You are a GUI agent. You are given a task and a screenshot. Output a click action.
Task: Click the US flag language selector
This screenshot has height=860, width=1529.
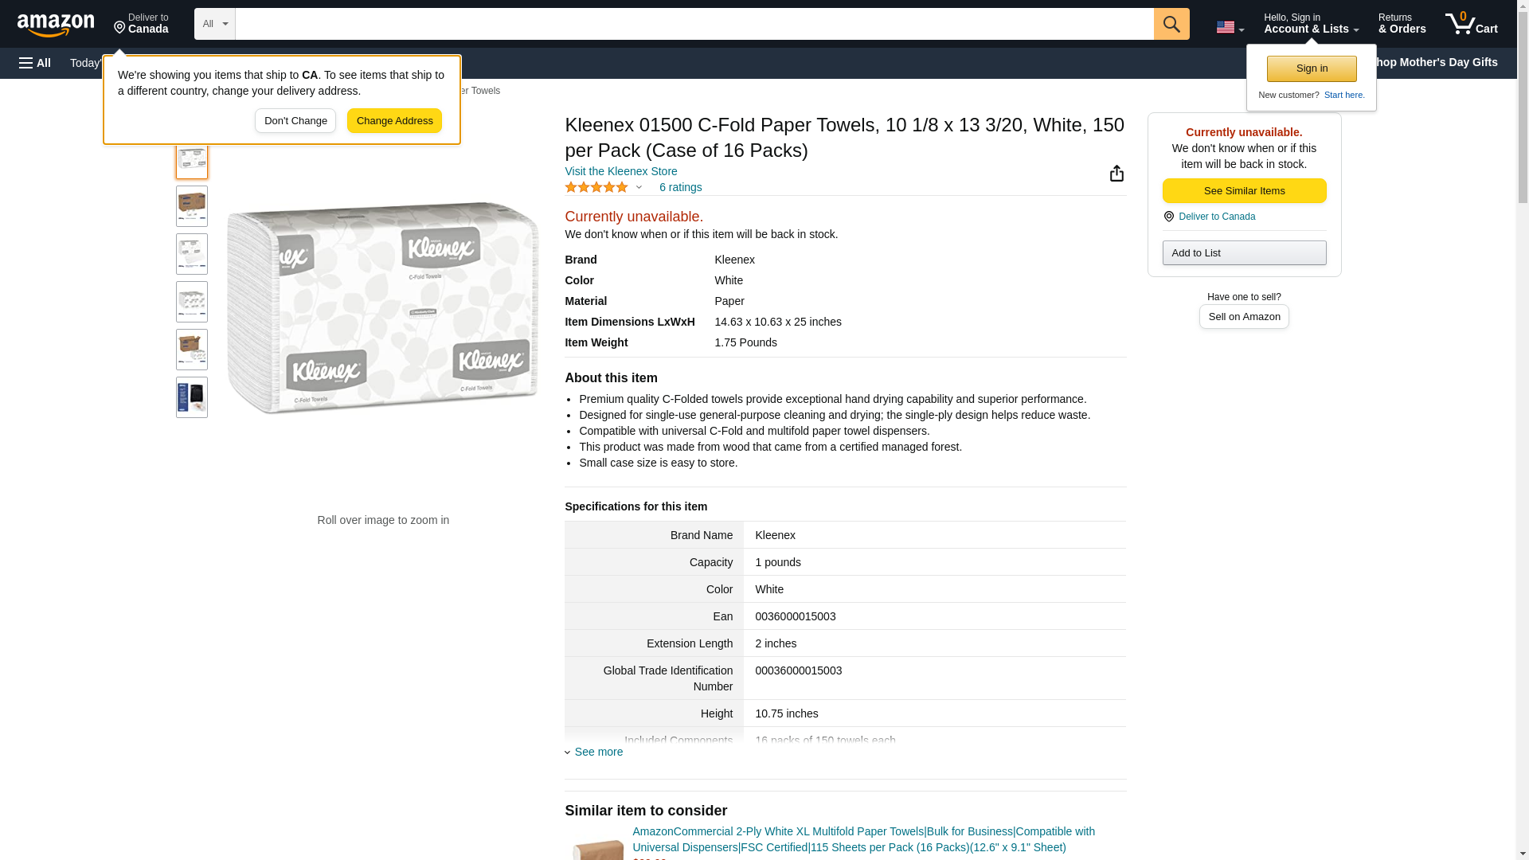pos(1230,27)
